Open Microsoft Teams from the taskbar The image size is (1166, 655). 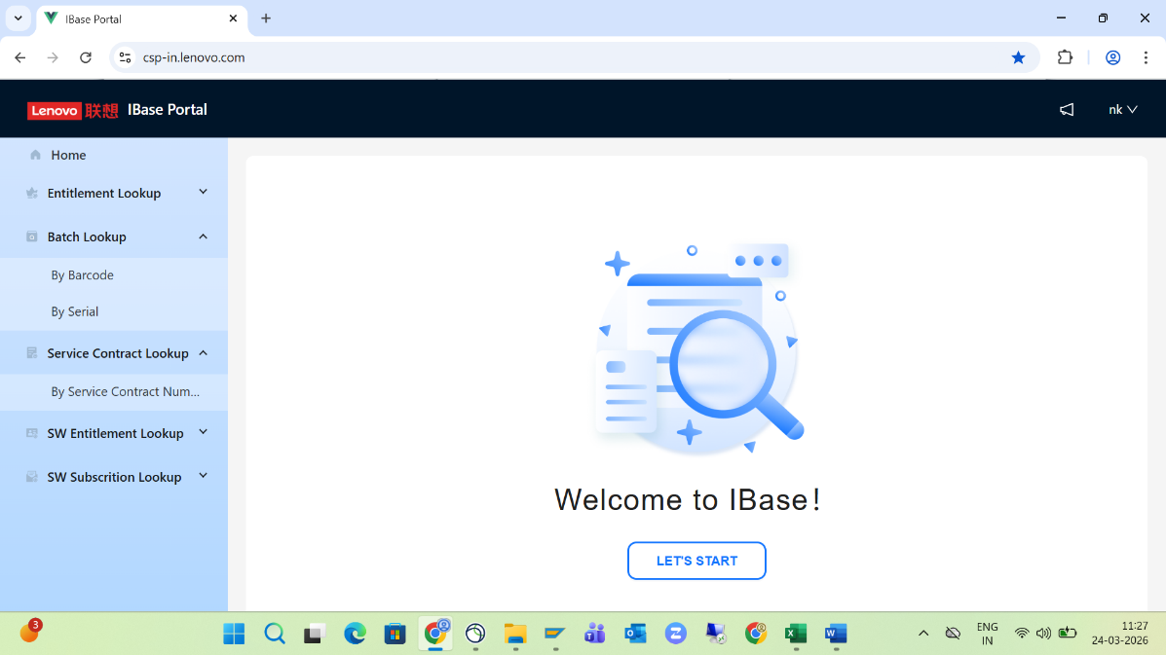(x=594, y=634)
